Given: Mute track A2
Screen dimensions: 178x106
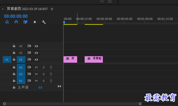Looking at the screenshot, I should pos(36,74).
